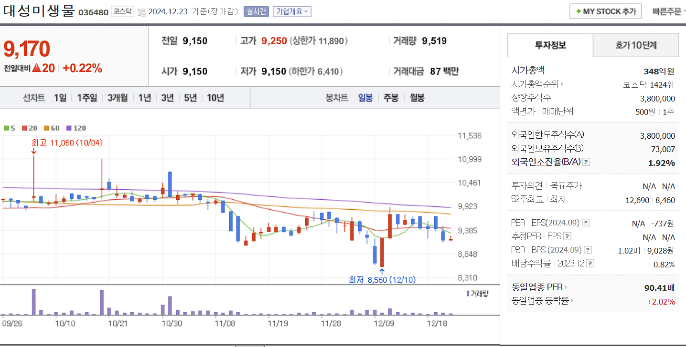
Task: Click the green plus icon in MY STOCK 추가
Action: pos(579,11)
